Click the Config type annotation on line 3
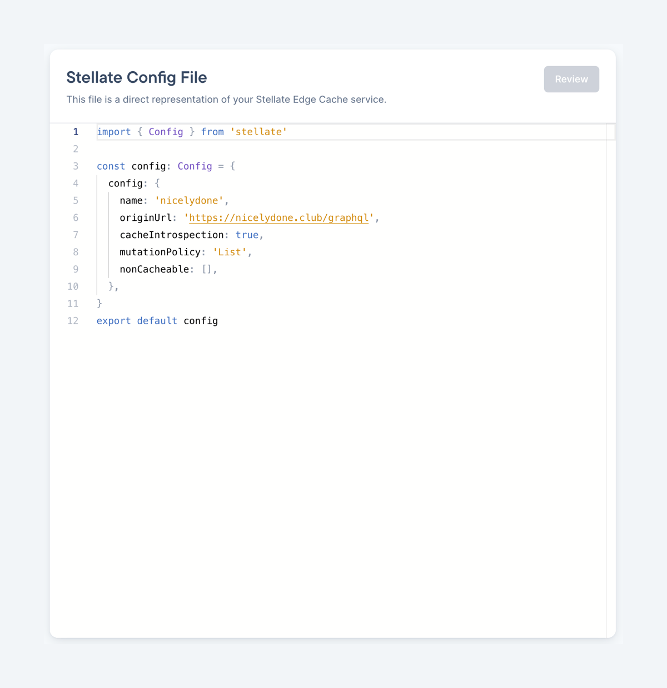667x688 pixels. (194, 166)
